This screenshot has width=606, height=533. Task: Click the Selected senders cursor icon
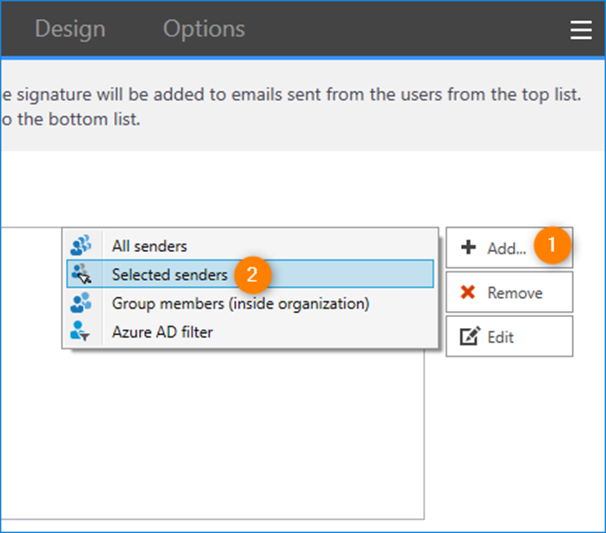click(81, 273)
